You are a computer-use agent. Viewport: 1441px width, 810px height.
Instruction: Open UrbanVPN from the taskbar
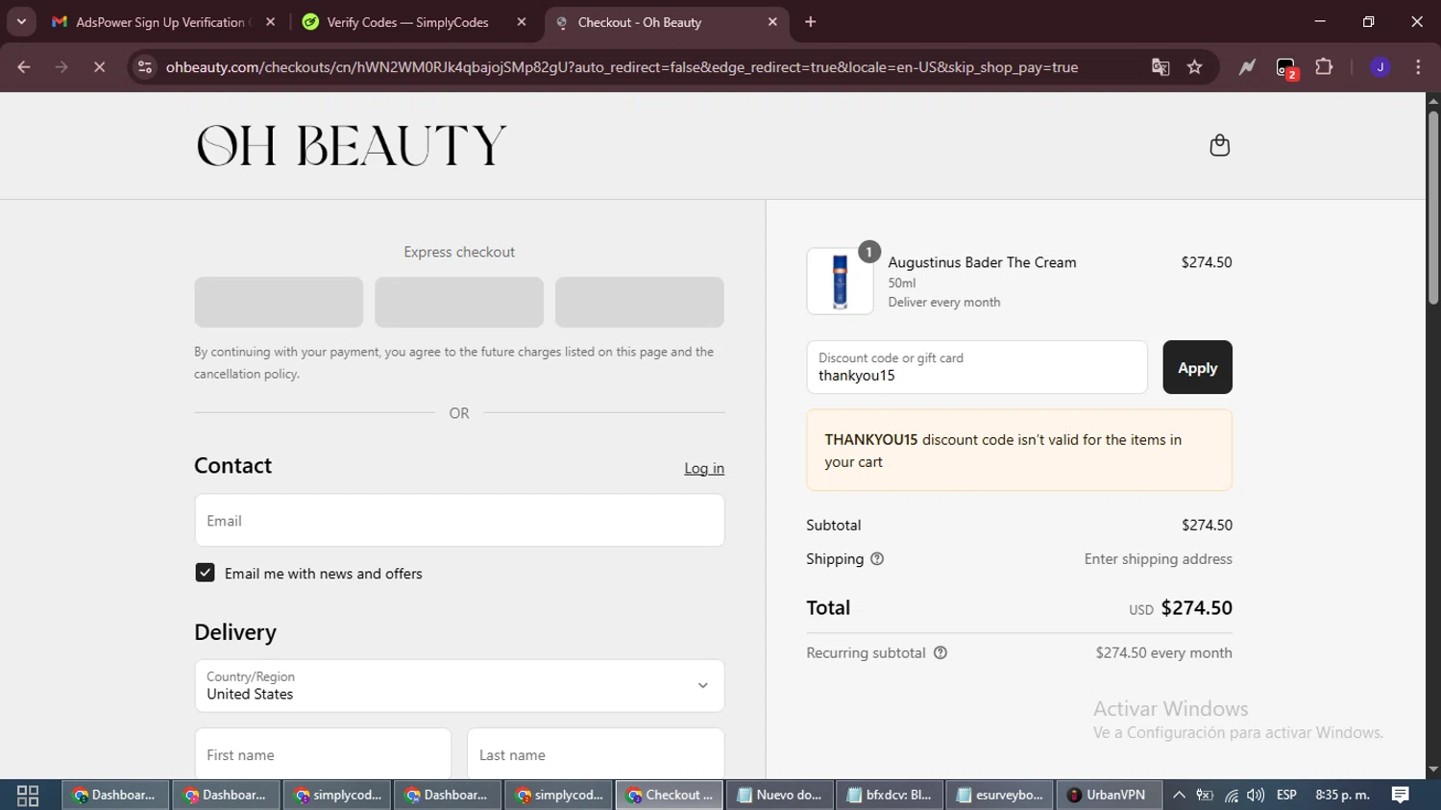(1109, 795)
